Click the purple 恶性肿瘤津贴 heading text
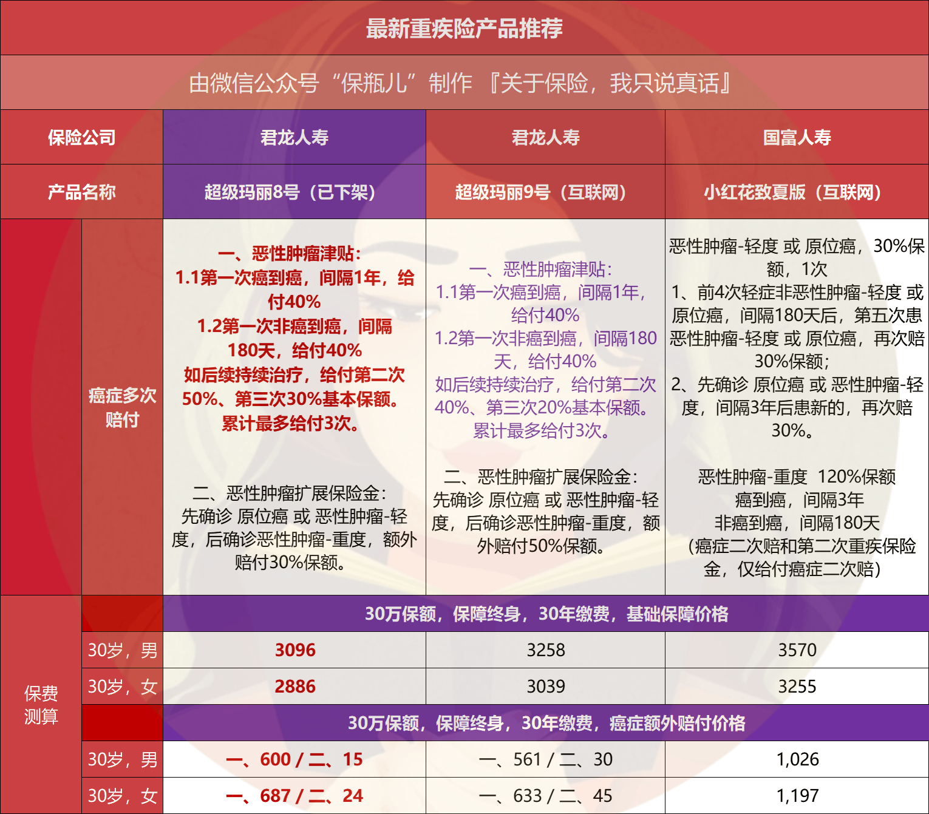 point(541,269)
